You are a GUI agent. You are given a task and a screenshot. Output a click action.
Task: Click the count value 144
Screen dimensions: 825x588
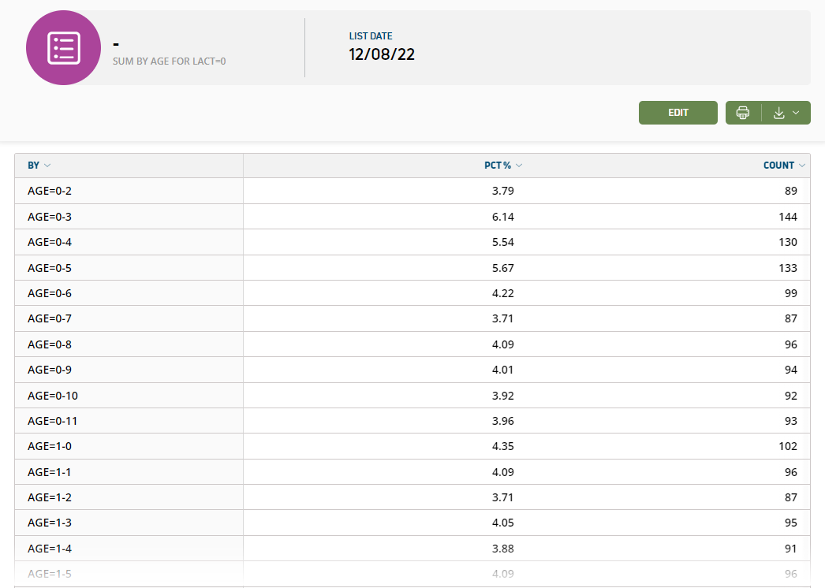coord(787,217)
